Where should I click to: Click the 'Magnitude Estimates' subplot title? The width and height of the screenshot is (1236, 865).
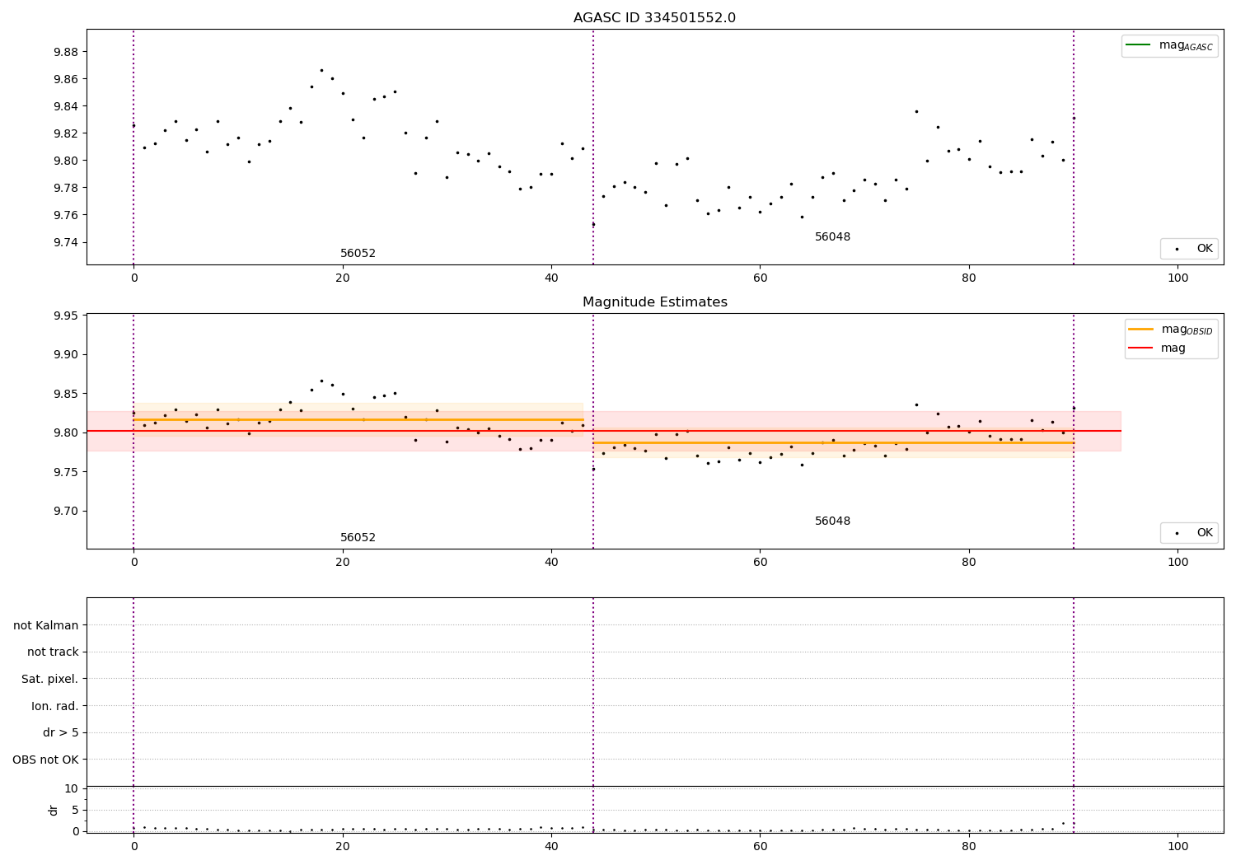[x=654, y=302]
